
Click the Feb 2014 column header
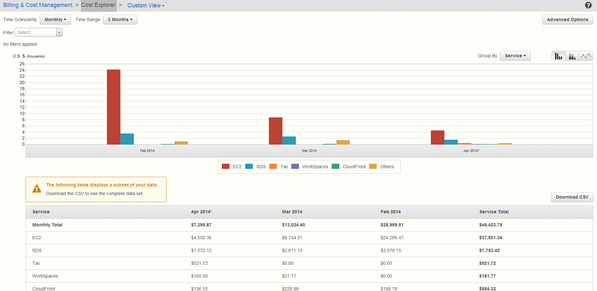point(391,212)
